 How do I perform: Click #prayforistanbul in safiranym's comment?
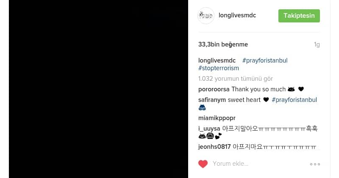294,100
